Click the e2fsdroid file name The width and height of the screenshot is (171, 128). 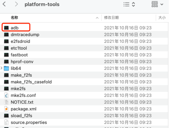point(20,41)
